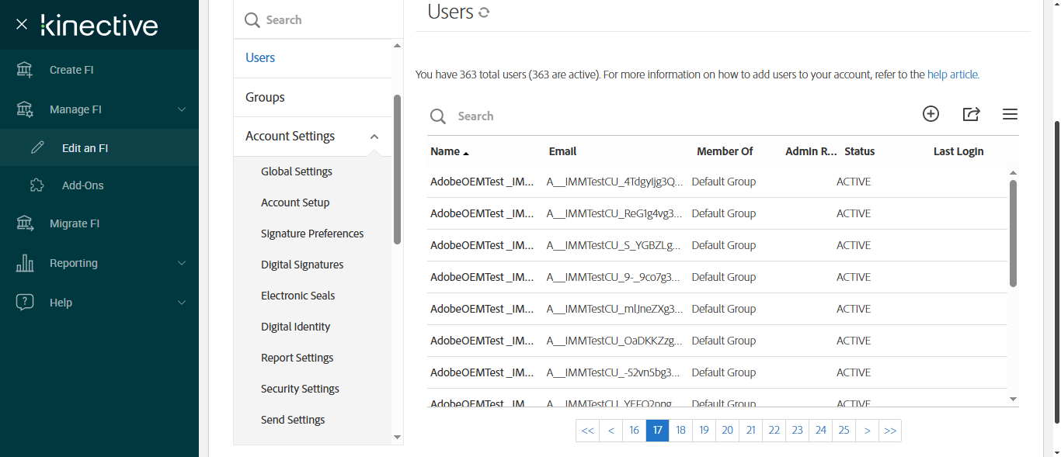This screenshot has width=1061, height=457.
Task: Click the Create FI bank icon
Action: pyautogui.click(x=25, y=70)
